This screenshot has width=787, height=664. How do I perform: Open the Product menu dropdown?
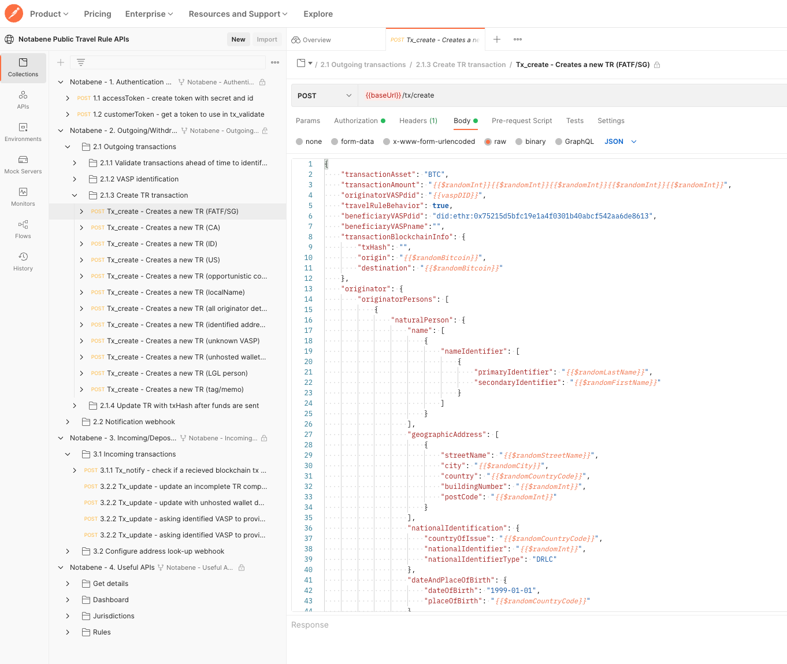(49, 14)
